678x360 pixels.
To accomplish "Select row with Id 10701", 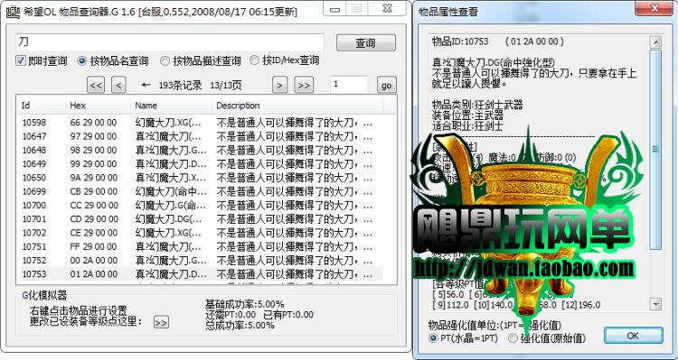I will [200, 219].
